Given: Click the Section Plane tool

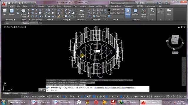Looking at the screenshot, I should 82,13.
